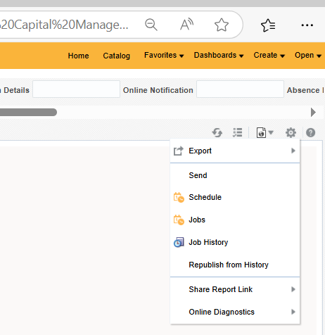
Task: Click the Online Notification input field
Action: coord(240,89)
